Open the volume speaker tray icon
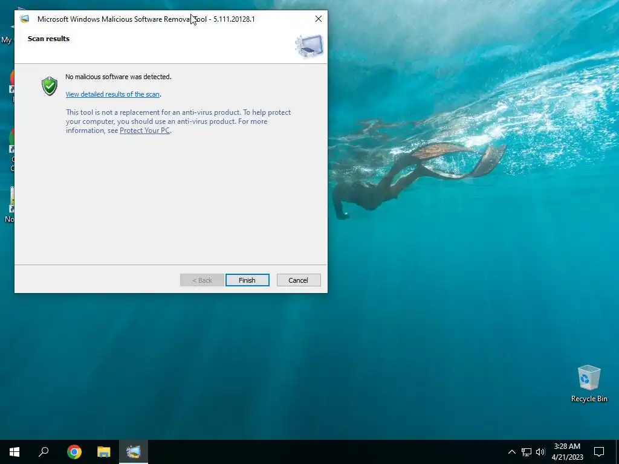 pos(540,452)
